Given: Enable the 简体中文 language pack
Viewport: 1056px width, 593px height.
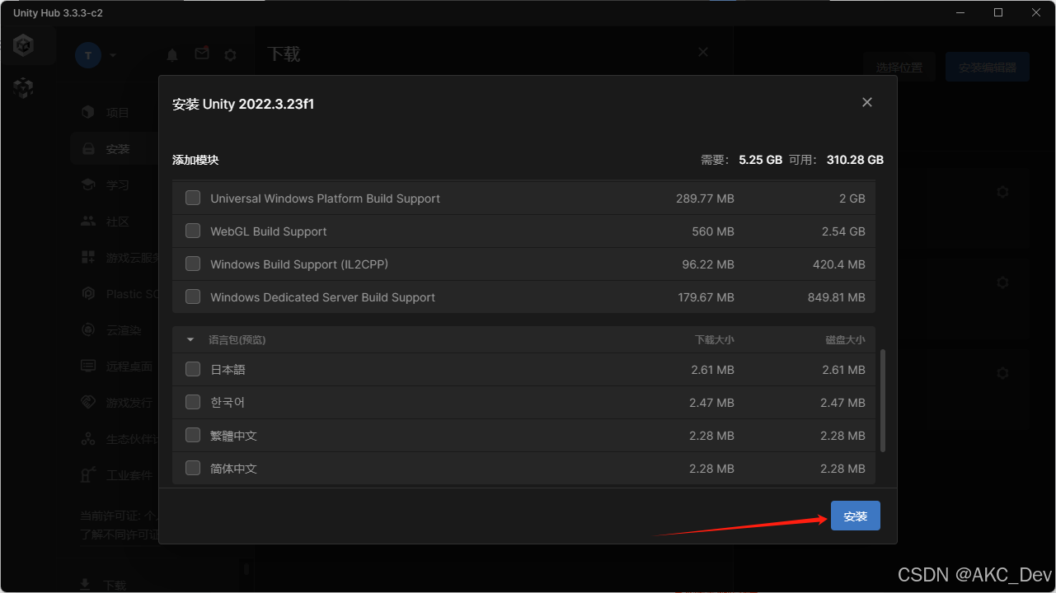Looking at the screenshot, I should click(193, 469).
